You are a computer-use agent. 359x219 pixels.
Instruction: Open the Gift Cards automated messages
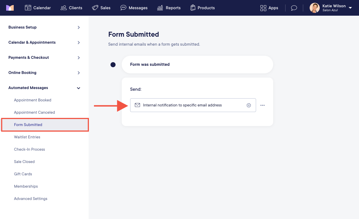click(23, 174)
